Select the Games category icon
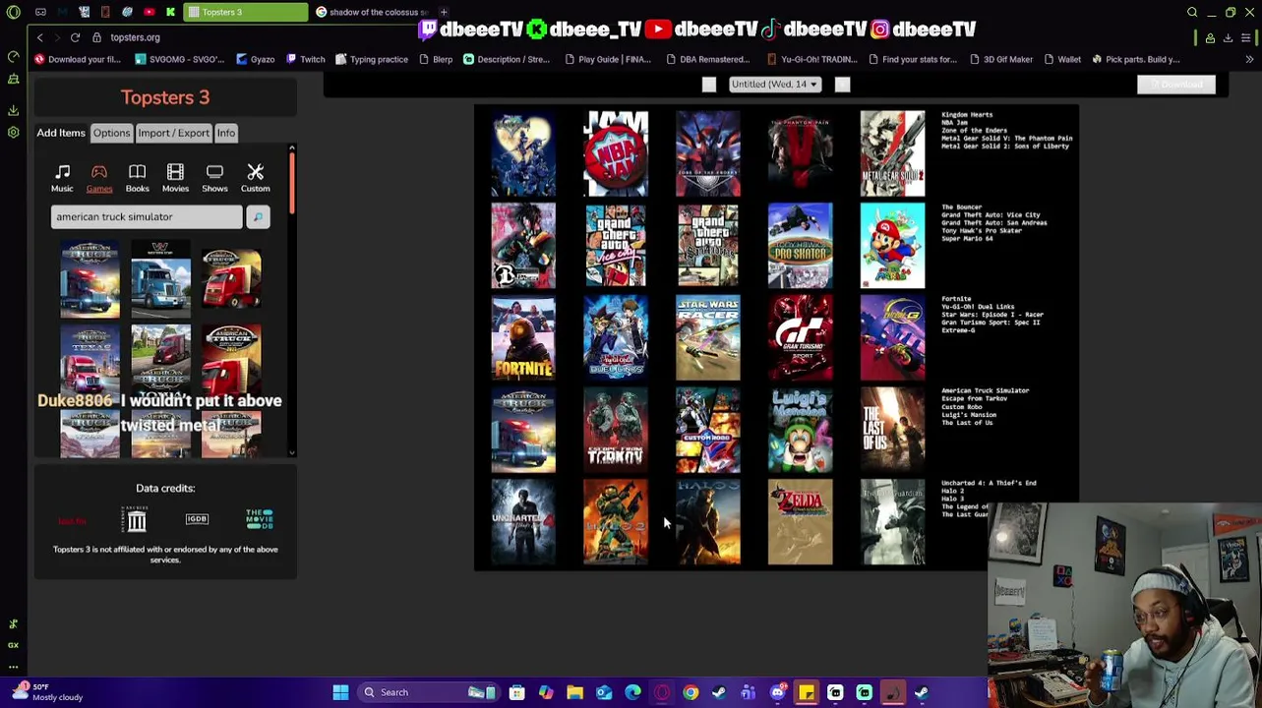Screen dimensions: 1262x708 (98, 178)
